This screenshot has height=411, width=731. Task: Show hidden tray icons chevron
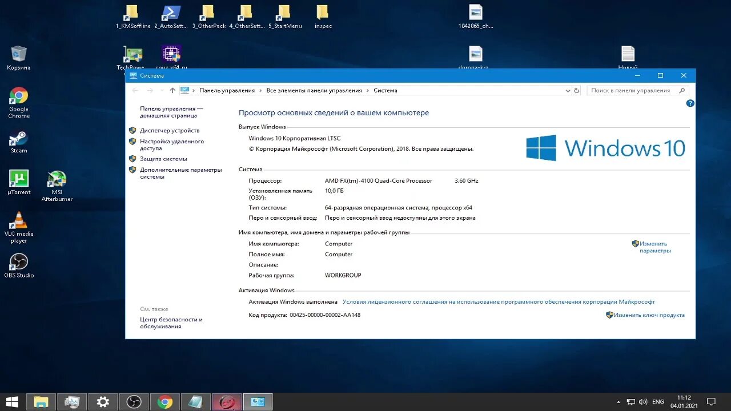pos(619,402)
